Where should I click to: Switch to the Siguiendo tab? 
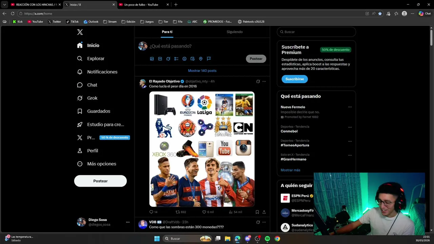[235, 32]
